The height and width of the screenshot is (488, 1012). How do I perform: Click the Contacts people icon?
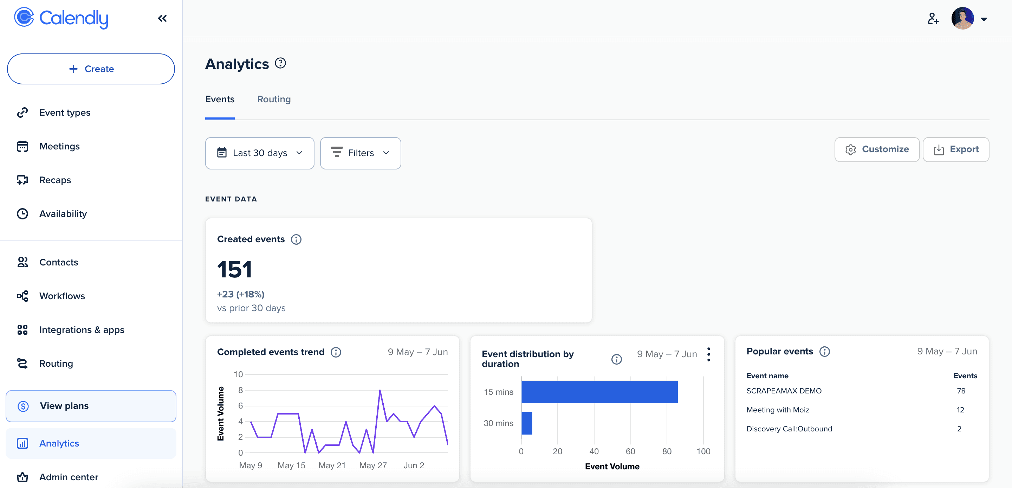22,262
